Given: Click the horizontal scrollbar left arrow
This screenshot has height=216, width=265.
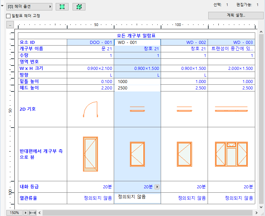Looking at the screenshot, I should [x=39, y=213].
